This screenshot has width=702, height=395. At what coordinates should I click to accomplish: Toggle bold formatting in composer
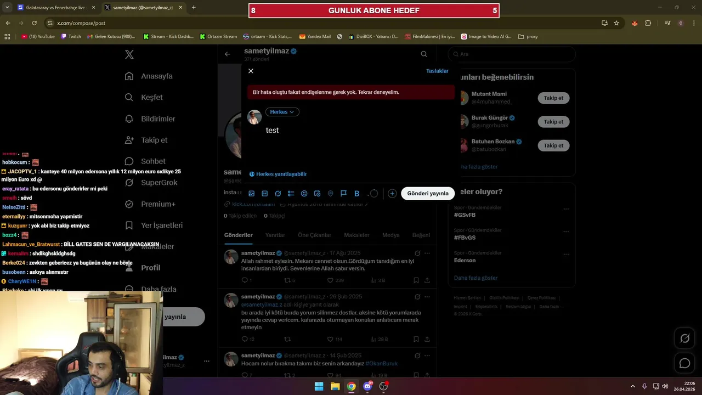tap(357, 194)
